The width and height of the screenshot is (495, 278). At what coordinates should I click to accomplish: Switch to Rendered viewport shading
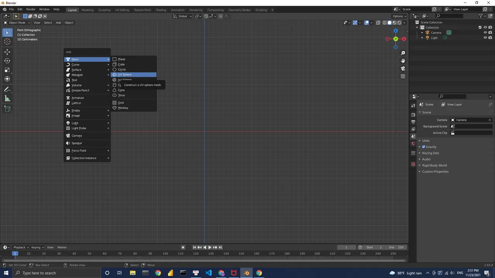pos(399,23)
